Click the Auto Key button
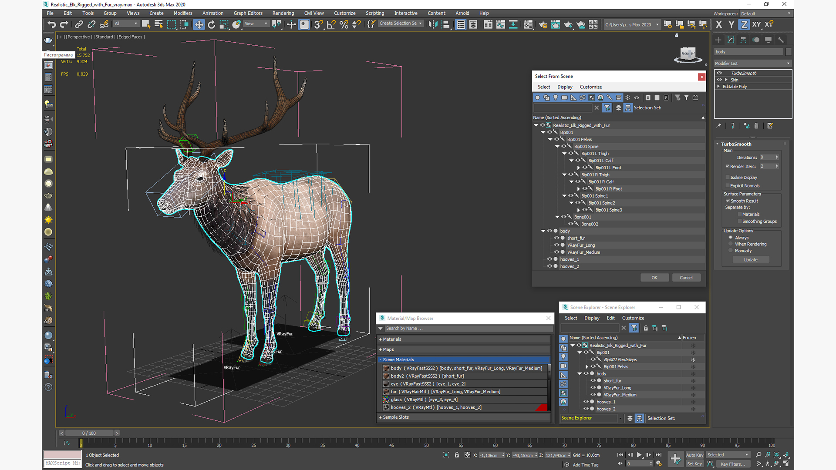The height and width of the screenshot is (470, 836). tap(694, 455)
